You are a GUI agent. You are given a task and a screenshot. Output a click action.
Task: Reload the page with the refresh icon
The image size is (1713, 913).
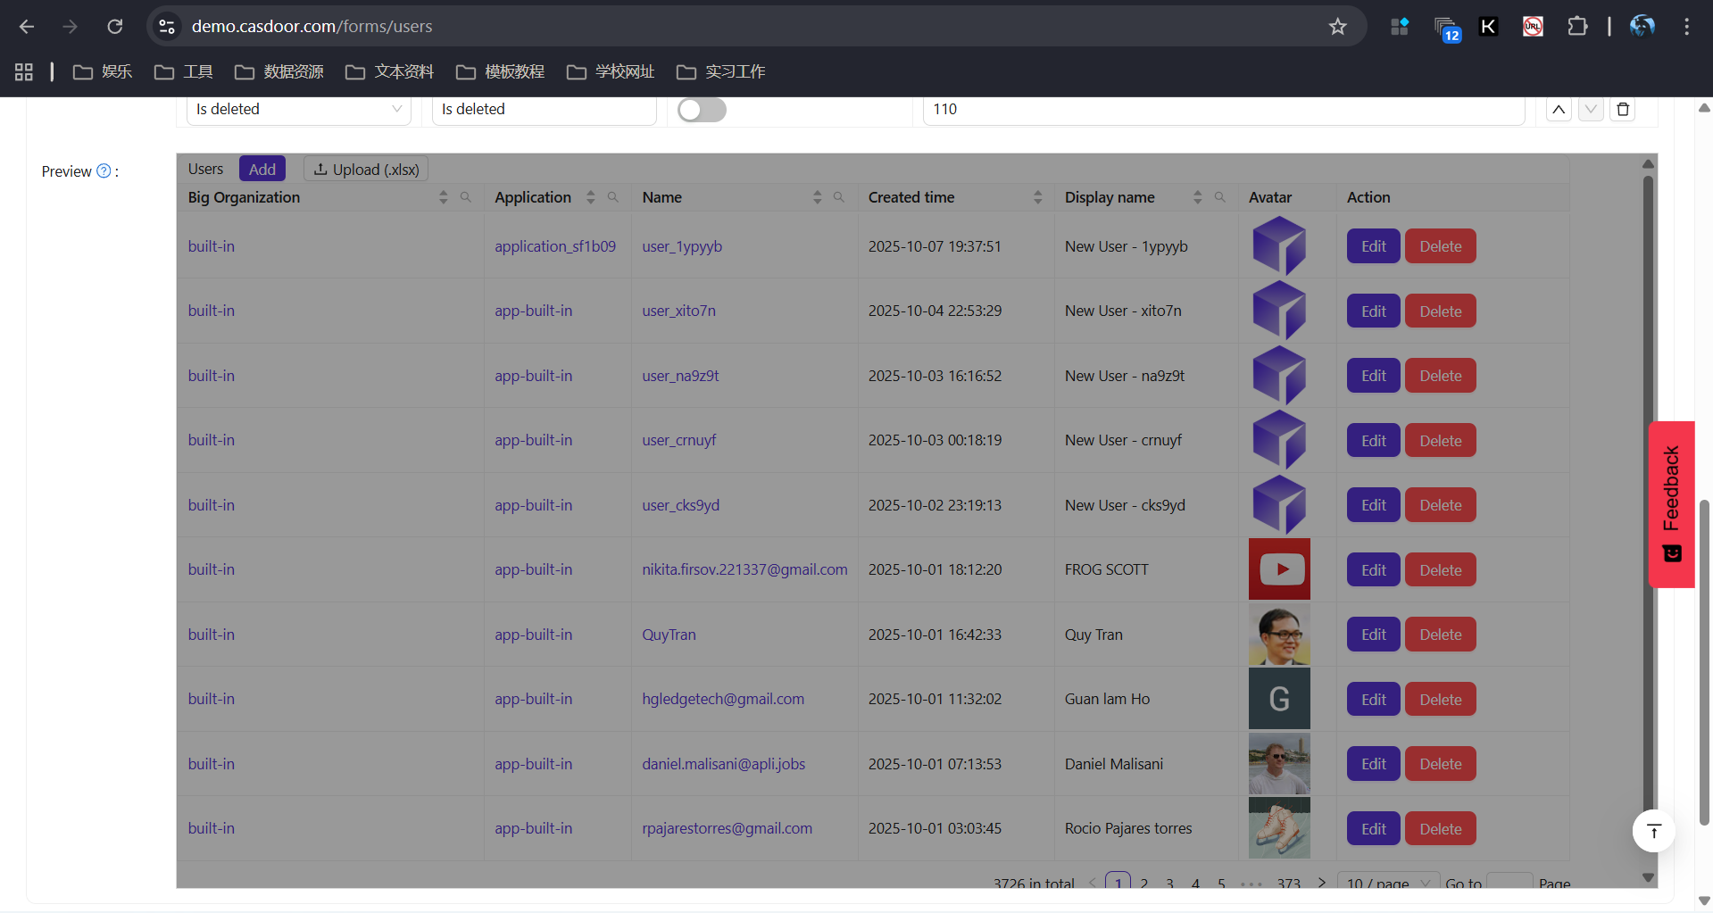115,26
